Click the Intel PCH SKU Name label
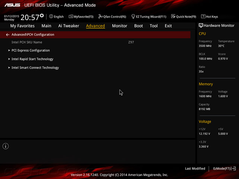 pos(27,42)
